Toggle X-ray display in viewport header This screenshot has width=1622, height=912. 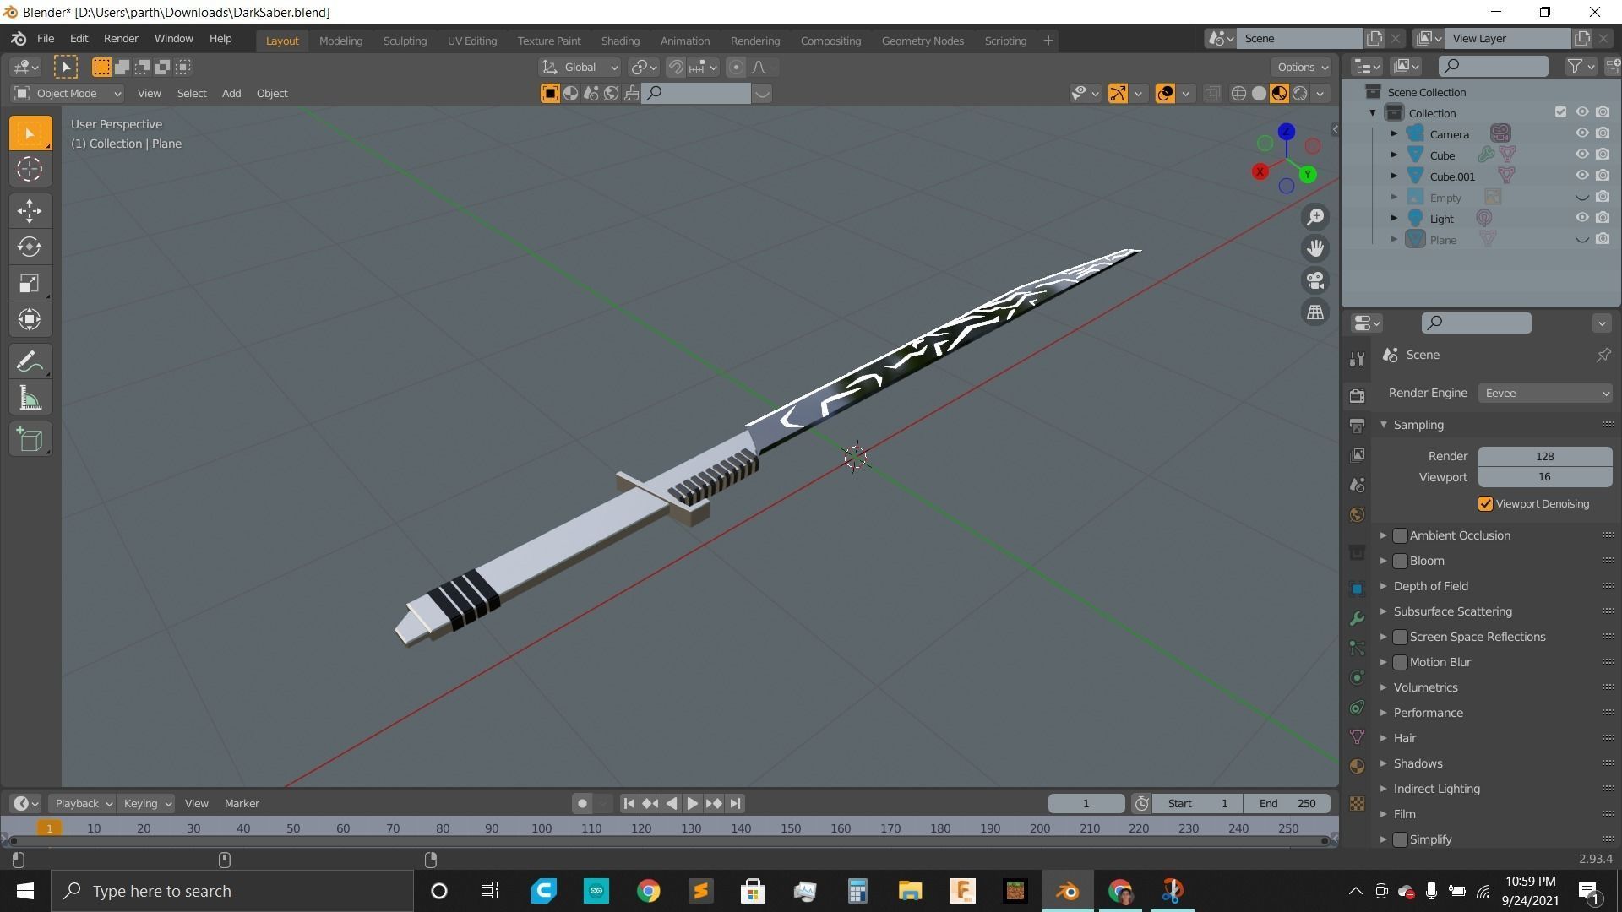[1211, 94]
